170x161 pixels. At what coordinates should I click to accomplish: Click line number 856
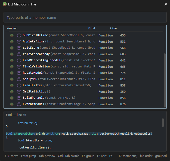pos(123,98)
